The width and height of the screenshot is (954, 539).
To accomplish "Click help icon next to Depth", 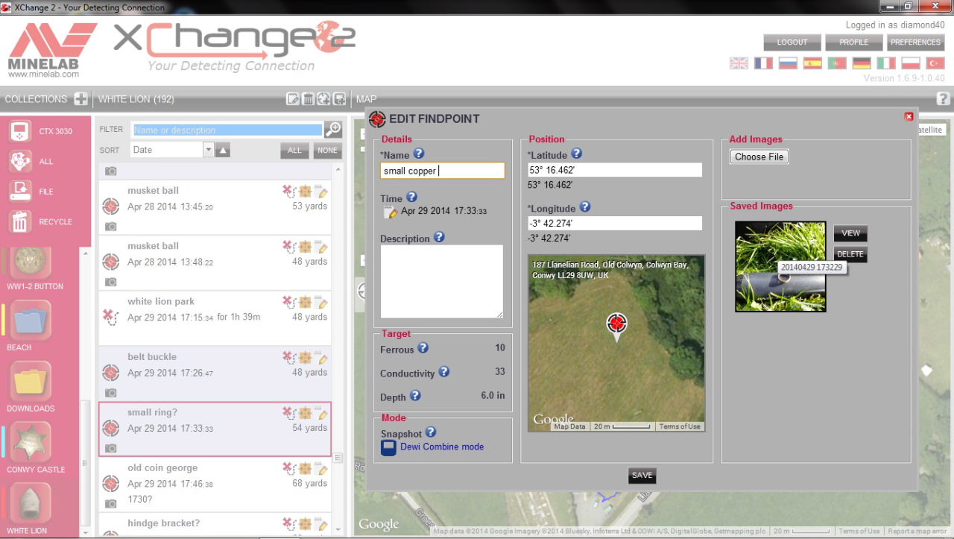I will [415, 396].
